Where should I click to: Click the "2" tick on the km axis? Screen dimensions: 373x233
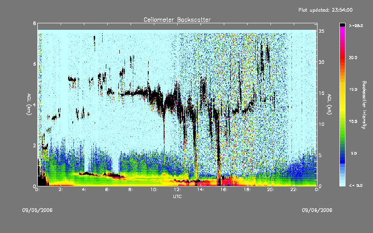[35, 145]
